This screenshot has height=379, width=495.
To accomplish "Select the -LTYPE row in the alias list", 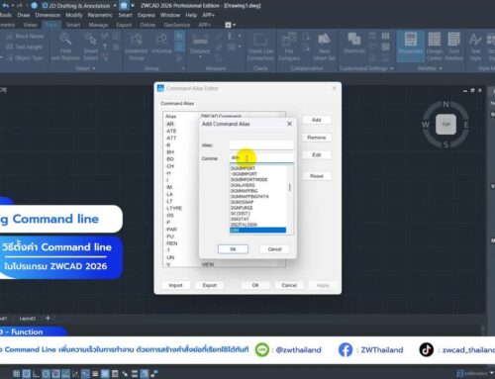I will (173, 208).
